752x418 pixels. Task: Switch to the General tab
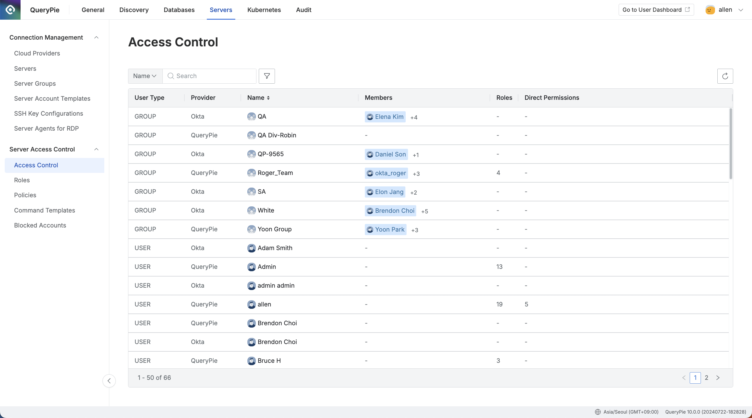click(x=93, y=10)
